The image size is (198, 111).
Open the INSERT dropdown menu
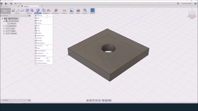[x=72, y=13]
